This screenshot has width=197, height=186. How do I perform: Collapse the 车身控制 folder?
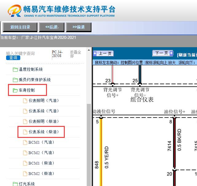pyautogui.click(x=27, y=90)
